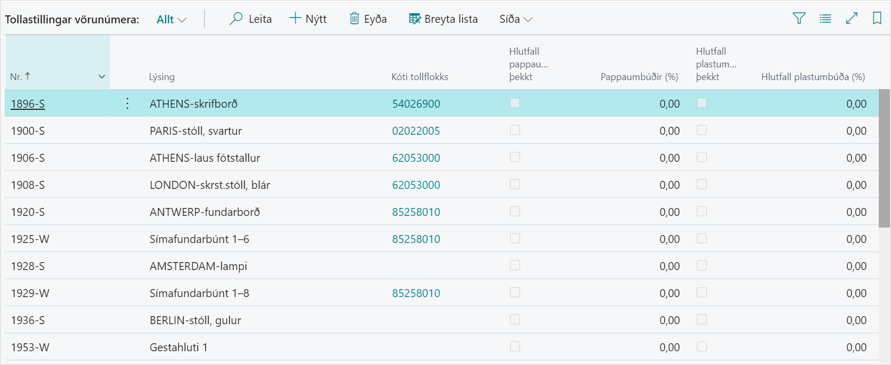Click the plus icon for Nýtt
The image size is (891, 365).
click(295, 19)
